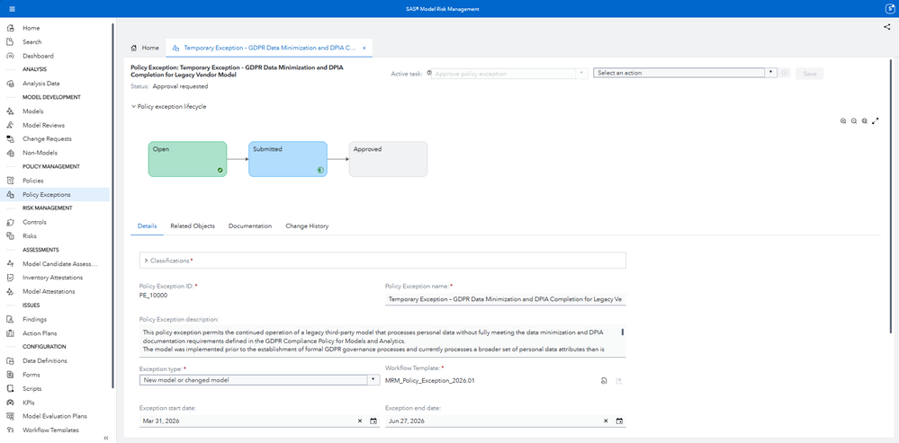Open the calendar for Exception end date
Screen dimensions: 899x443
coord(619,421)
